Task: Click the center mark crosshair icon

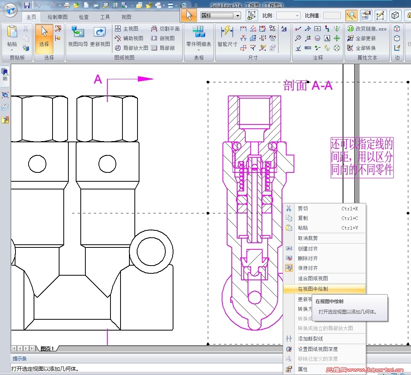Action: coord(337,38)
